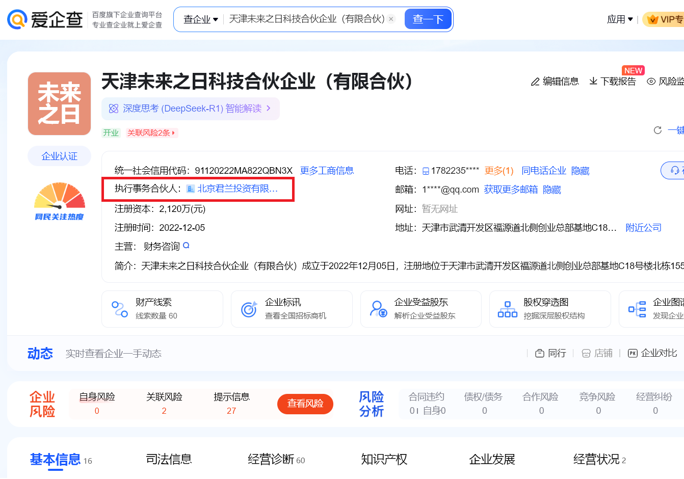
Task: Click the 爱企查 logo
Action: tap(45, 19)
